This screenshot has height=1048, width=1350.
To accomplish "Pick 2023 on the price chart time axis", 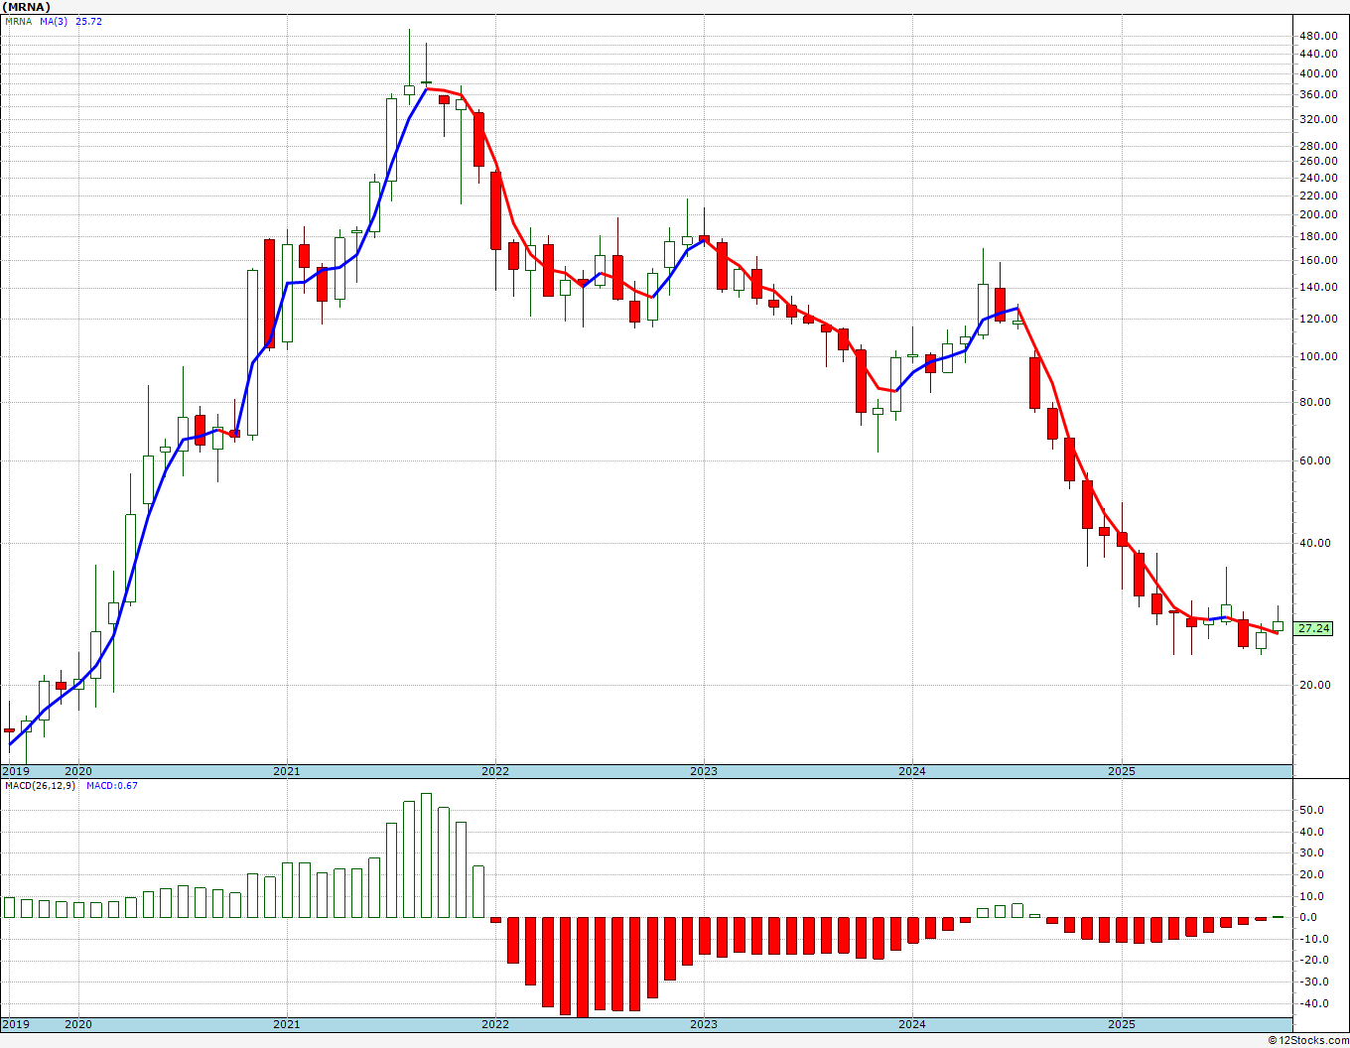I will 703,771.
